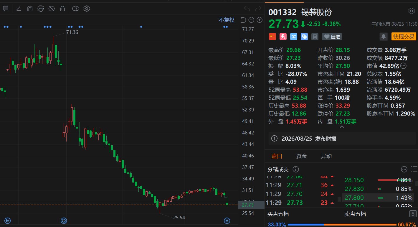Select the 27.800 price distribution row
The image size is (418, 227).
pyautogui.click(x=379, y=198)
